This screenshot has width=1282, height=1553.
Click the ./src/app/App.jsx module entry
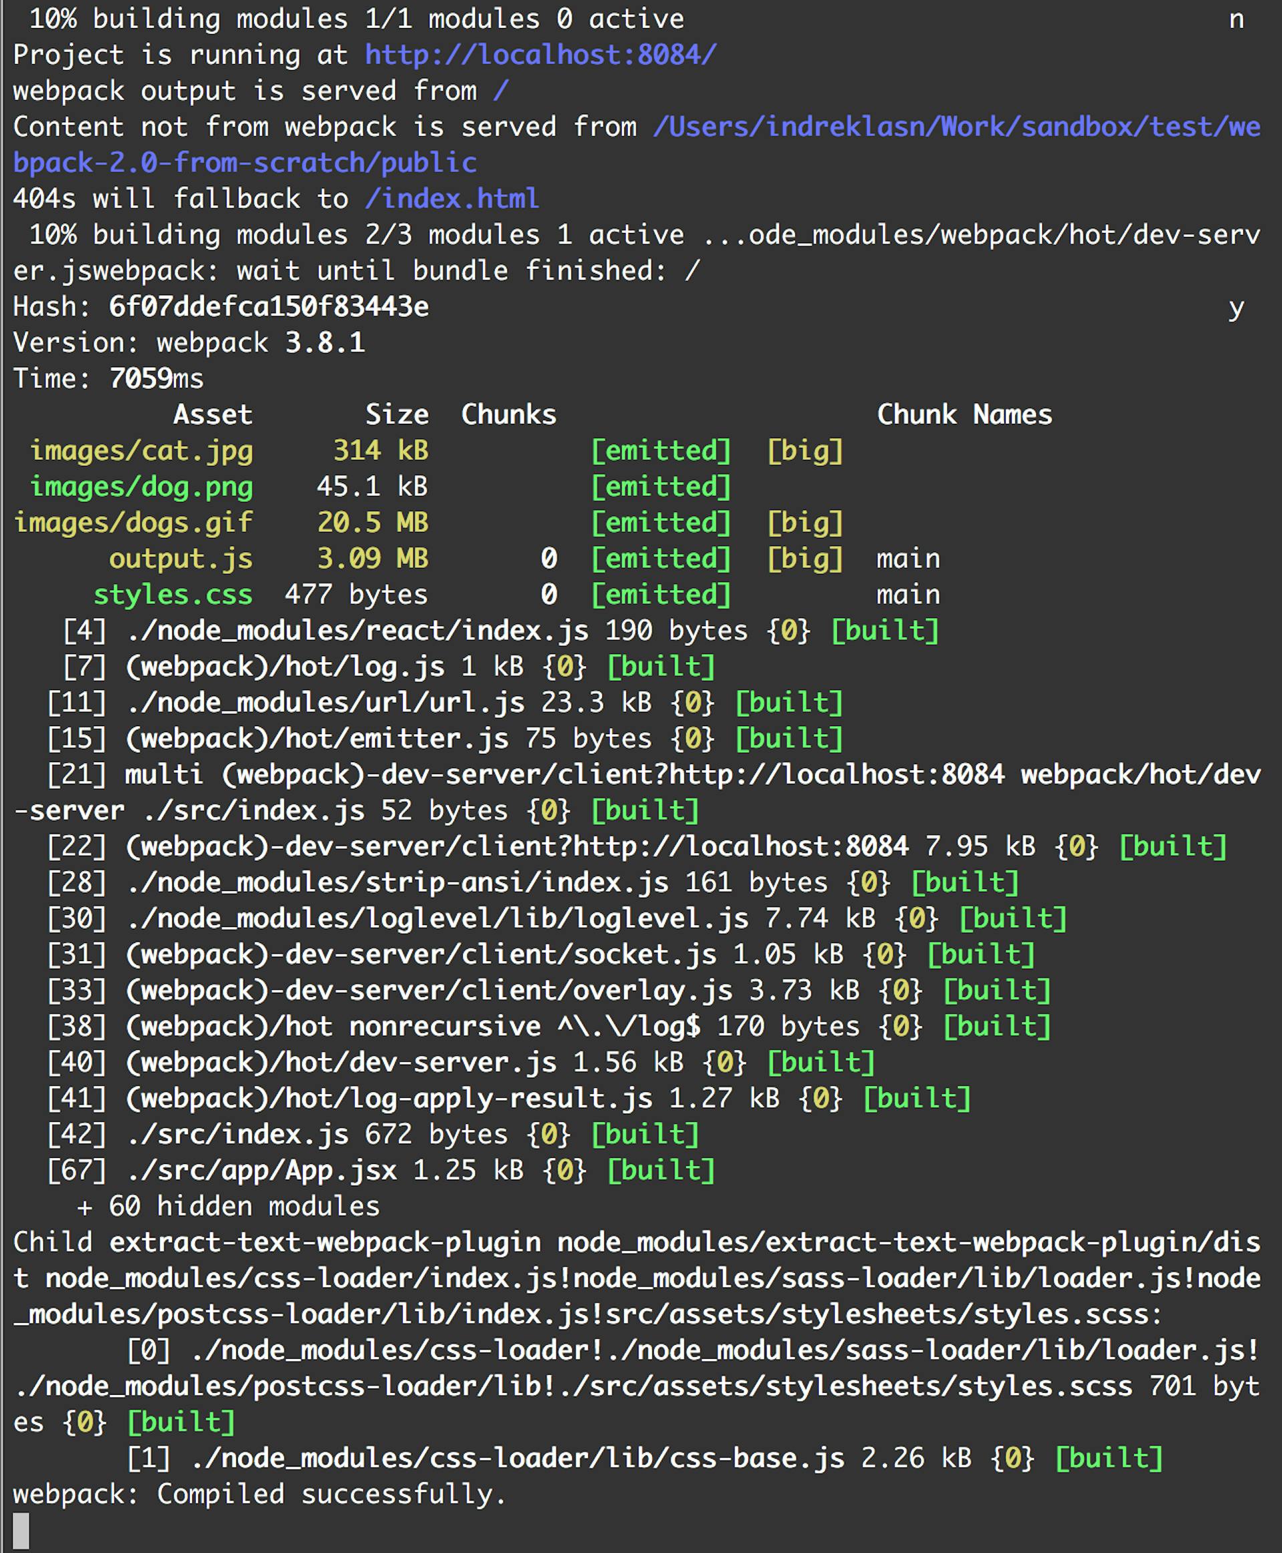click(258, 1169)
